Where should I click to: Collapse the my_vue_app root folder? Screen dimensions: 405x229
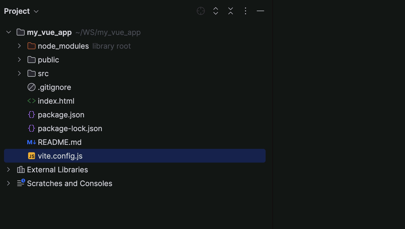pos(8,32)
